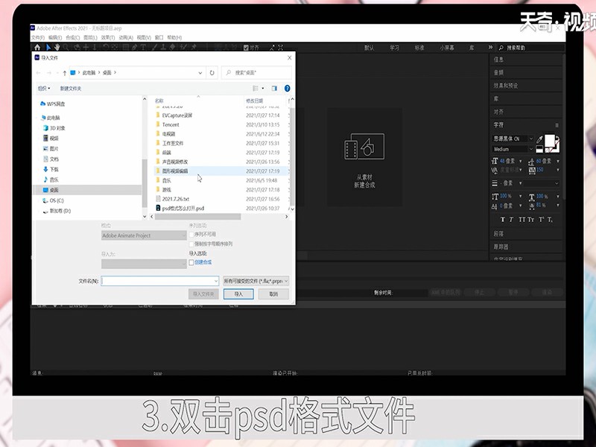
Task: Click the Home icon in the toolbar
Action: [37, 47]
